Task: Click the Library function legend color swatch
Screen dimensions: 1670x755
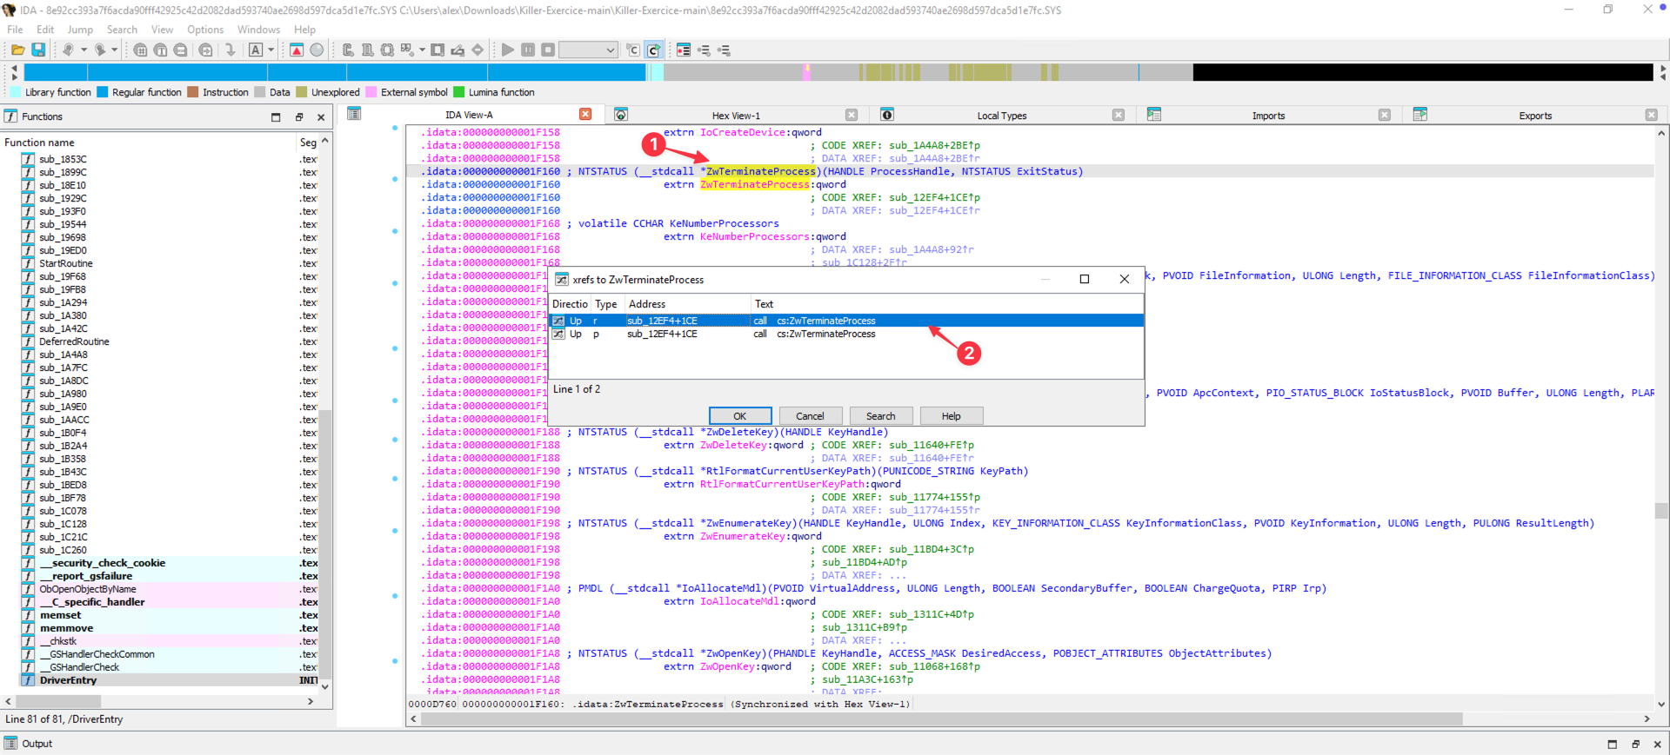Action: [15, 92]
